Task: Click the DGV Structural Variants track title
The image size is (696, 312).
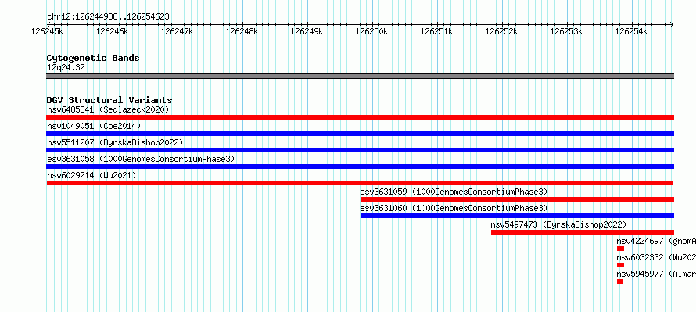Action: pos(109,100)
